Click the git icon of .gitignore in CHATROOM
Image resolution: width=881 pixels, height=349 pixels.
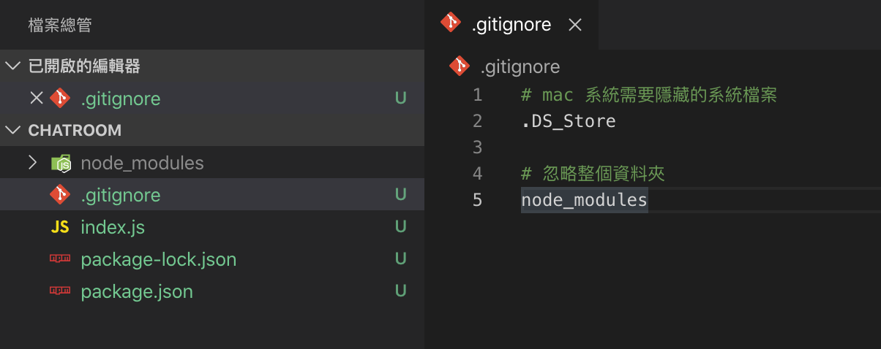(x=59, y=195)
